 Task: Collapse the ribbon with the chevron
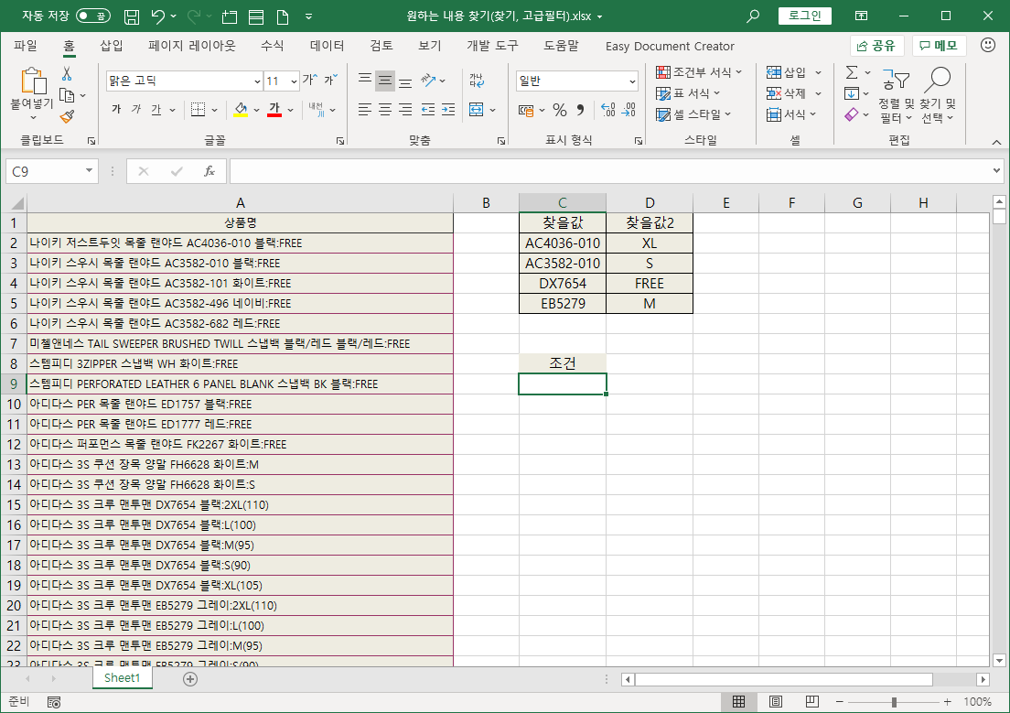(x=996, y=142)
